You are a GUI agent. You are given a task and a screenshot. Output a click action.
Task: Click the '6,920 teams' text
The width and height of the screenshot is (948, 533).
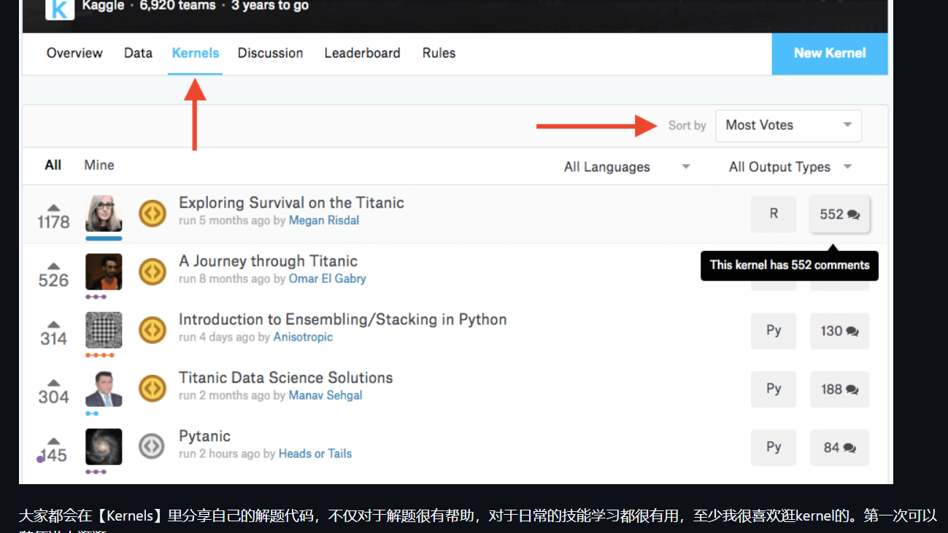[x=177, y=6]
